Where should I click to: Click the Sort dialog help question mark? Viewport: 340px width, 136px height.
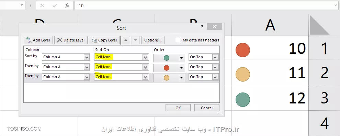(x=202, y=27)
